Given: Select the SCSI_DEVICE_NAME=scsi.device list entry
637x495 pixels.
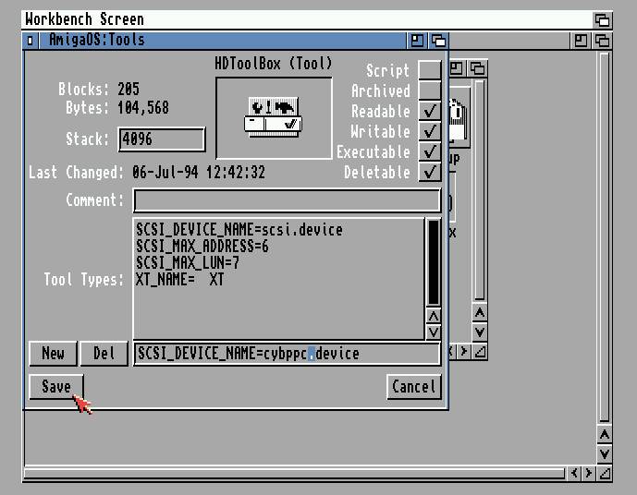Looking at the screenshot, I should (x=239, y=230).
